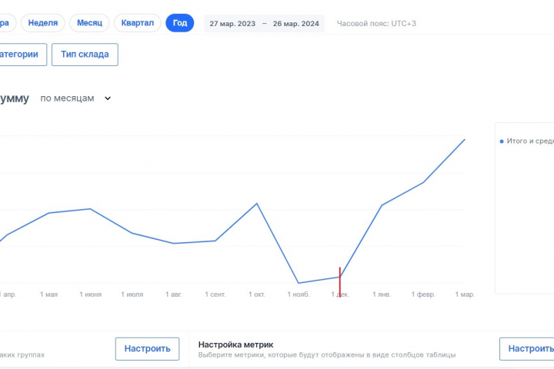This screenshot has height=369, width=554.
Task: Click the chart data point at 1 февр.
Action: point(423,182)
